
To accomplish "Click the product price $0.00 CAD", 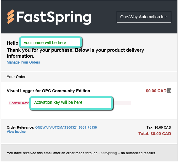I will [x=156, y=91].
